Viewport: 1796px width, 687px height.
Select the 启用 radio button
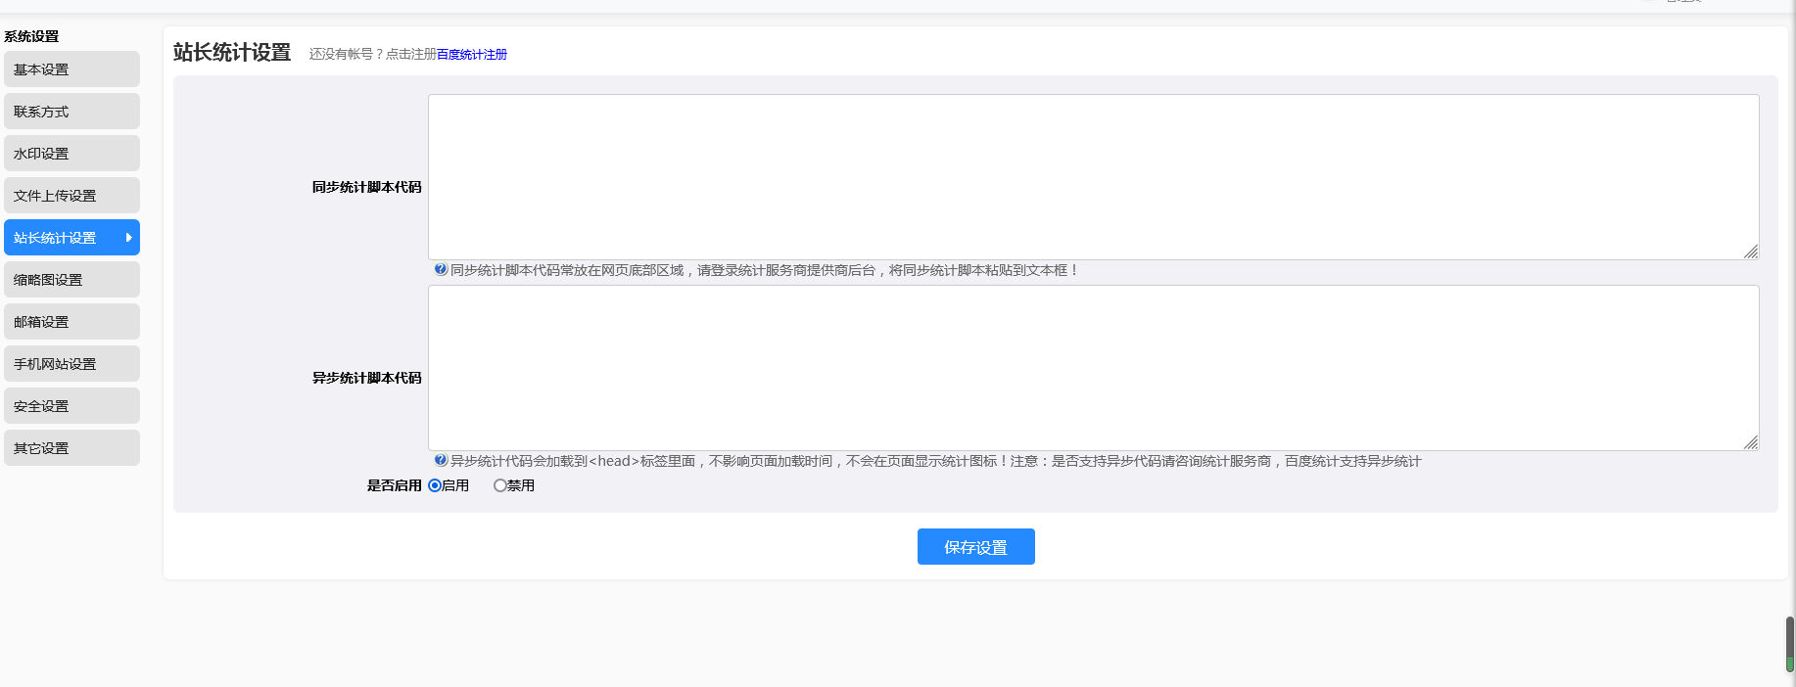tap(435, 485)
